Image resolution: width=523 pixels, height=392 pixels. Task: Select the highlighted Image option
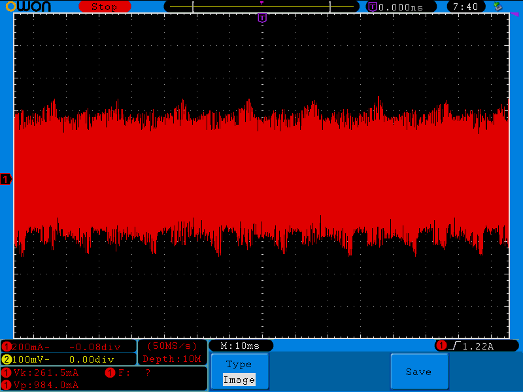click(239, 380)
